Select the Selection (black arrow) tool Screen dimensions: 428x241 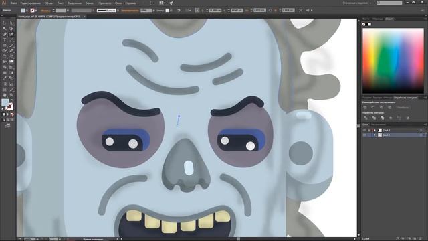(x=5, y=23)
